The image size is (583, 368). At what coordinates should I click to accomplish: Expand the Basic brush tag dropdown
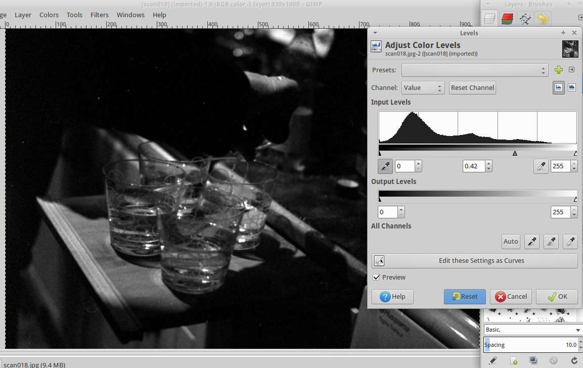tap(578, 330)
